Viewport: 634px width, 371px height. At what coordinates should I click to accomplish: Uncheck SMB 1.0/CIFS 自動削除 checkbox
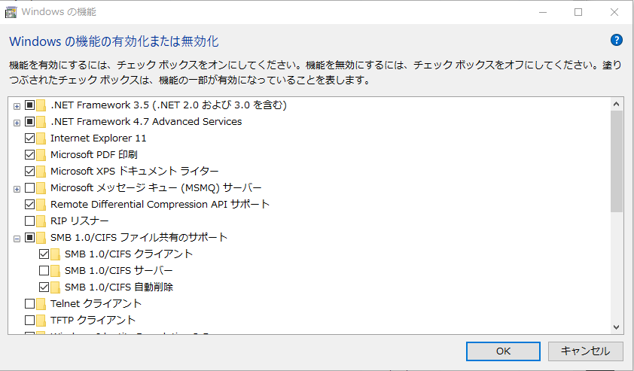pyautogui.click(x=44, y=287)
